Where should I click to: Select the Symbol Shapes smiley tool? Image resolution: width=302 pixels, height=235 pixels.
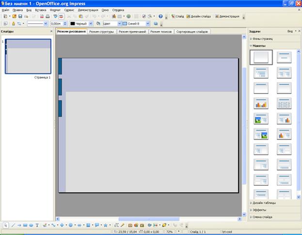point(71,225)
